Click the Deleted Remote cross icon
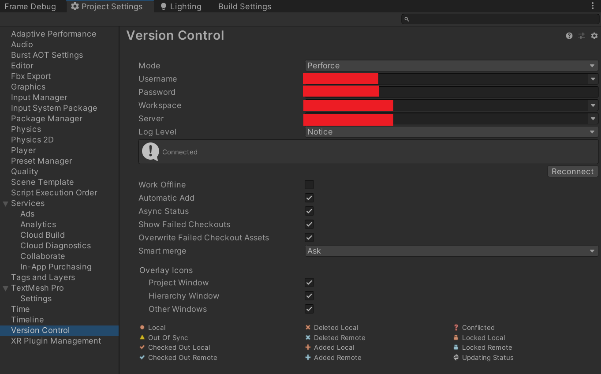Viewport: 601px width, 374px height. [308, 337]
